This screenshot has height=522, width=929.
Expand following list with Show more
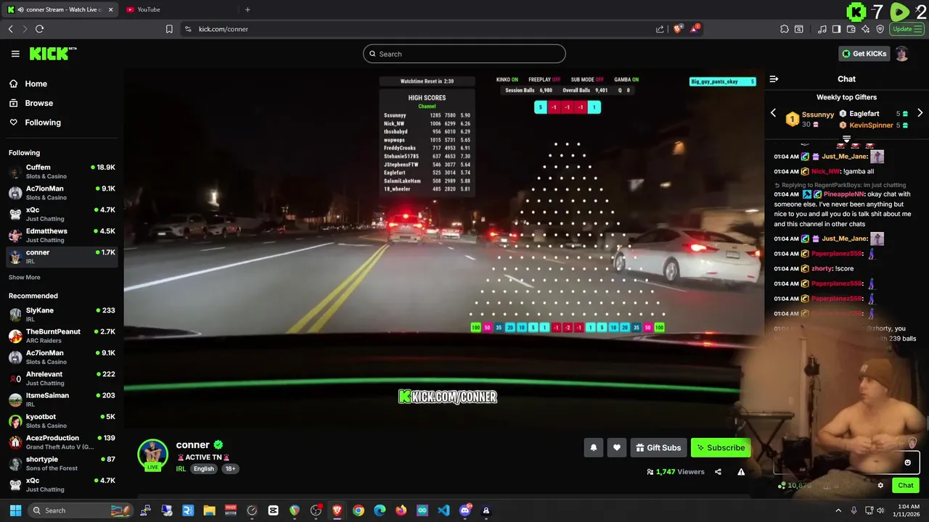click(x=25, y=277)
